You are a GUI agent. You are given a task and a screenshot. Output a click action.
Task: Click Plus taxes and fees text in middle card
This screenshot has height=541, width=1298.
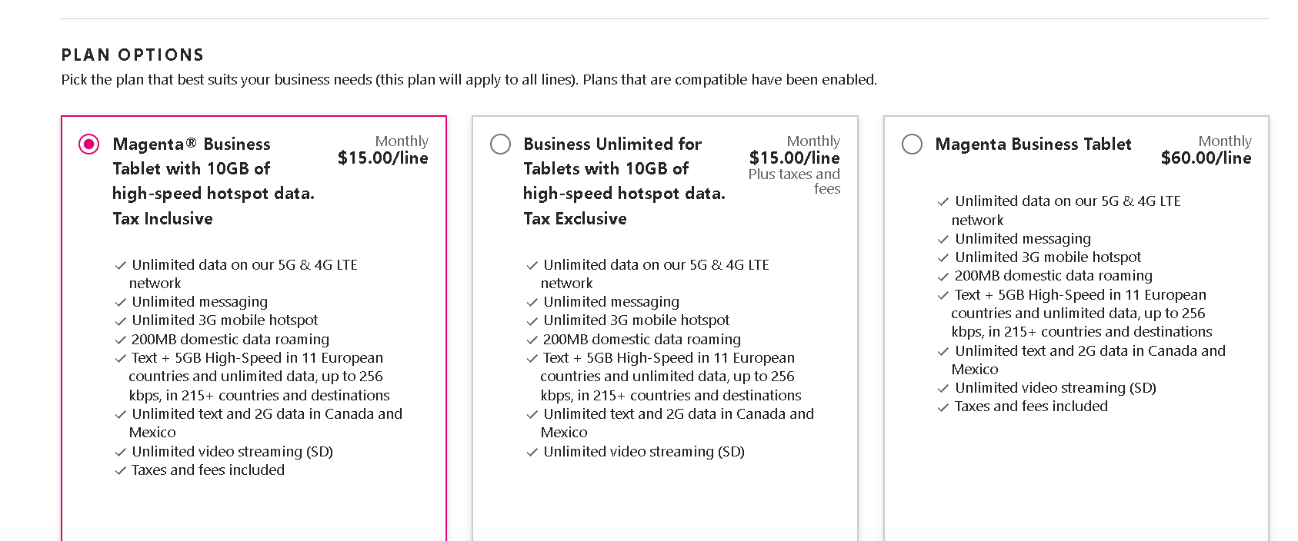[794, 181]
